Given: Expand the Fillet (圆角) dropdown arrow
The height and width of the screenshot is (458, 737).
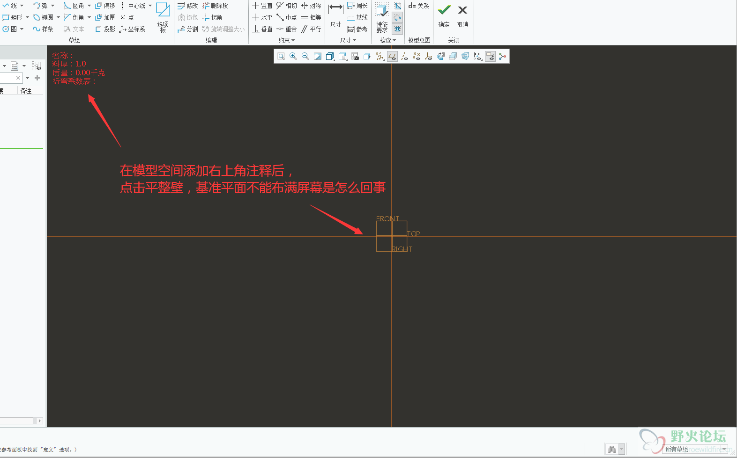Looking at the screenshot, I should [x=89, y=6].
